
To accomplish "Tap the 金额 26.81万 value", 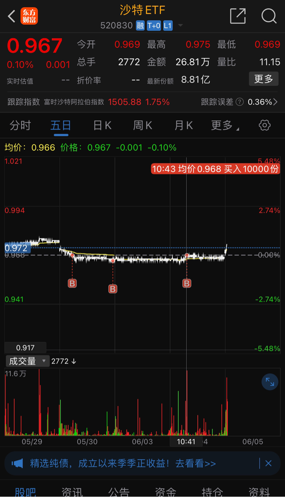I will coord(193,62).
